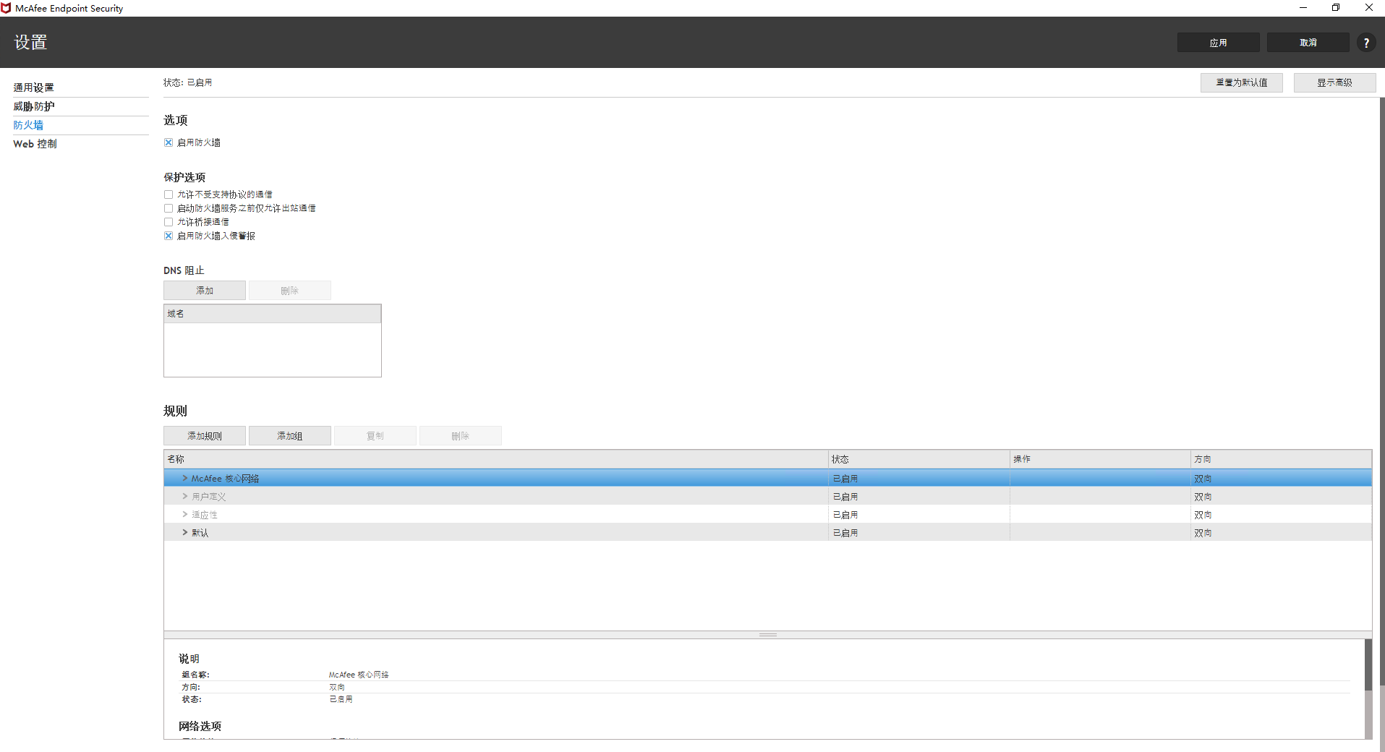Expand the 默认 group
Image resolution: width=1385 pixels, height=752 pixels.
click(185, 532)
